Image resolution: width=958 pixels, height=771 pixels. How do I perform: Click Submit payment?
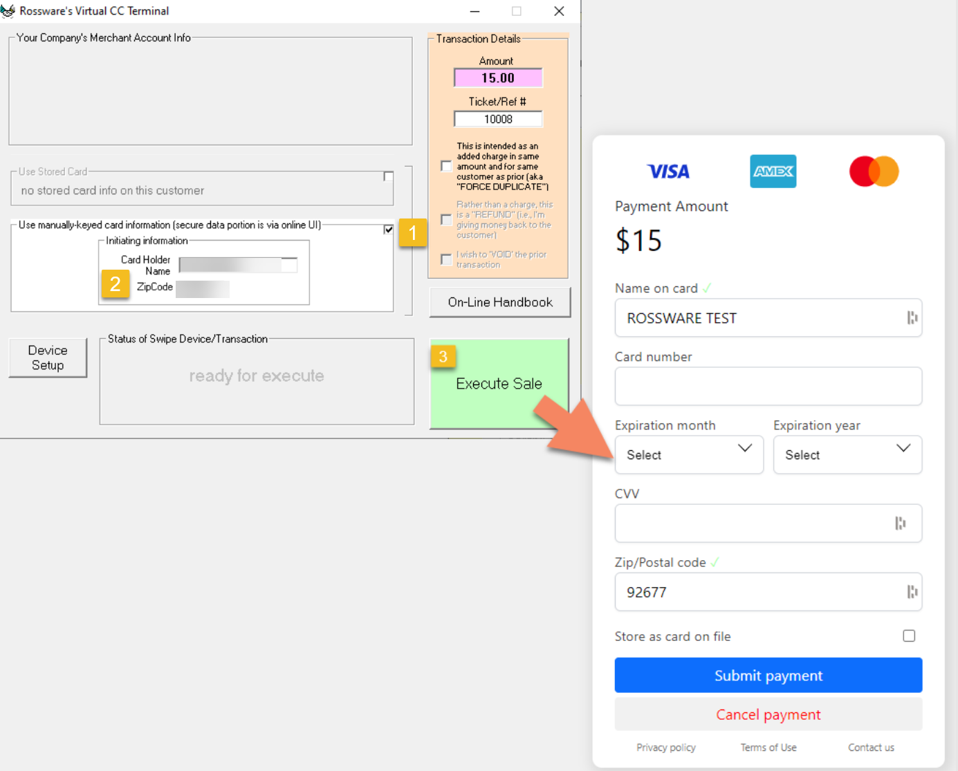[768, 675]
